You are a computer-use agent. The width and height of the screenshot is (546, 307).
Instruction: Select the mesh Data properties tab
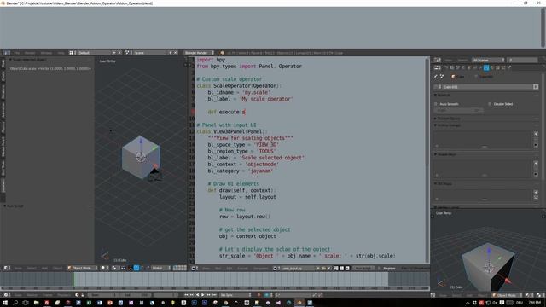tap(486, 67)
